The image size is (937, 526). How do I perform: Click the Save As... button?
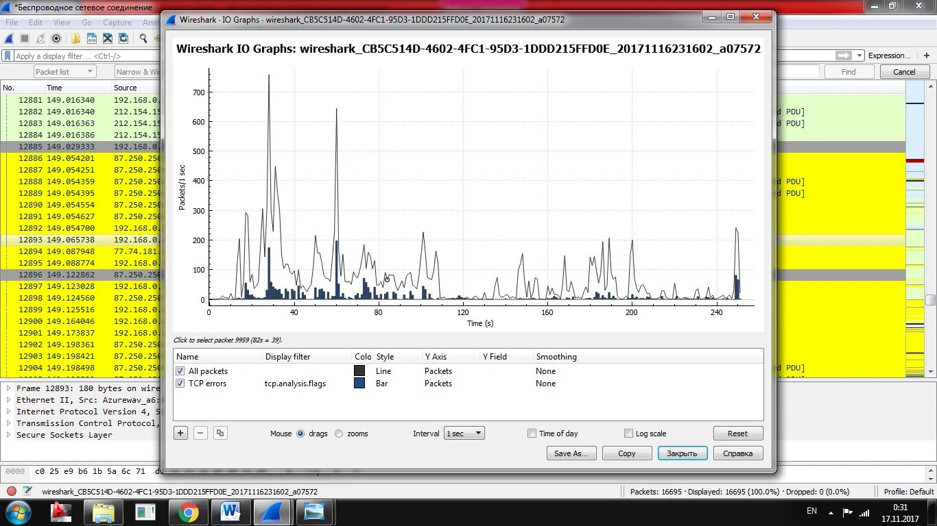(x=571, y=453)
